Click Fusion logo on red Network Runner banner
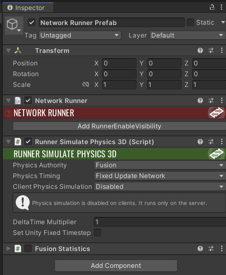This screenshot has width=226, height=275. (216, 113)
